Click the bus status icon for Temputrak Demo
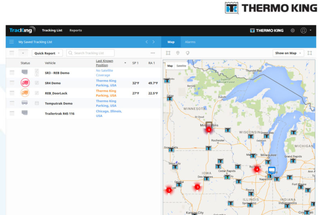 [25, 103]
